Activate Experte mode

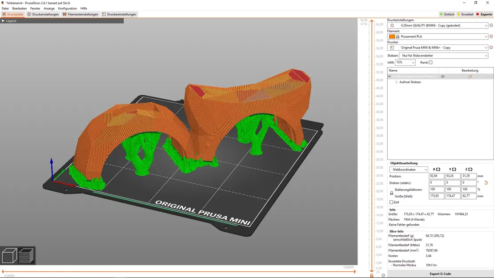[x=484, y=14]
